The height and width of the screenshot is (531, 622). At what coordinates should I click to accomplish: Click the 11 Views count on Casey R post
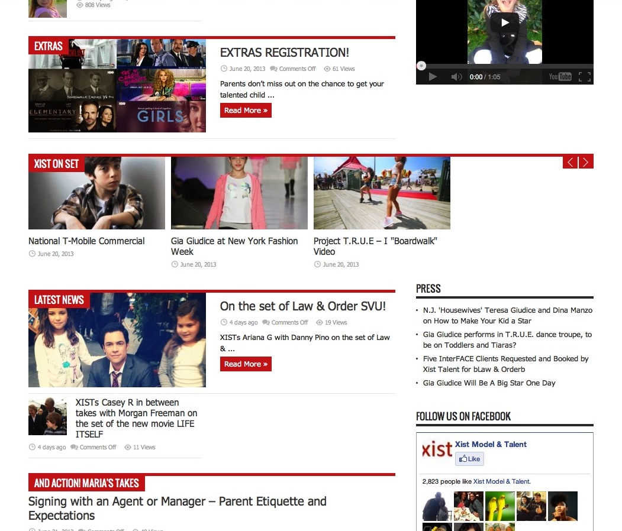144,448
